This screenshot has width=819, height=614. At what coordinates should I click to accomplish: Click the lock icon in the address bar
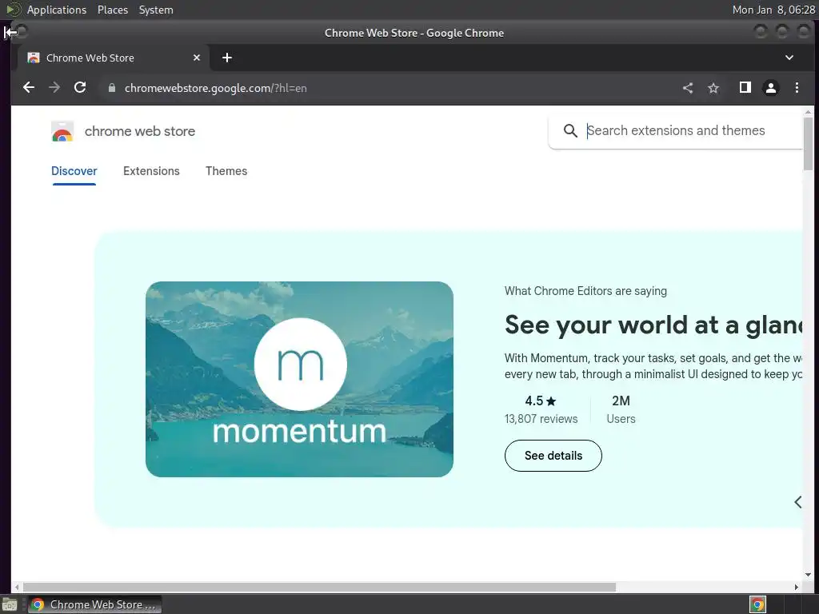[111, 88]
